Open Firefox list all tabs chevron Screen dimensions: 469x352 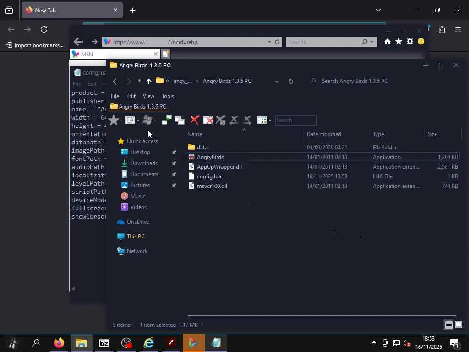click(x=378, y=10)
